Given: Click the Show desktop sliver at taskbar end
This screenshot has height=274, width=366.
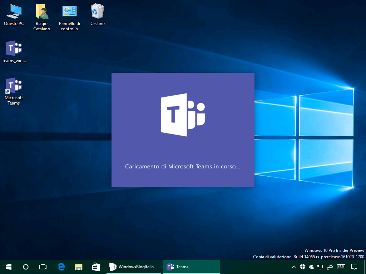Looking at the screenshot, I should pos(365,267).
